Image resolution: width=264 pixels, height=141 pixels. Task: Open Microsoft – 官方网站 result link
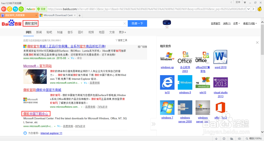point(37,66)
